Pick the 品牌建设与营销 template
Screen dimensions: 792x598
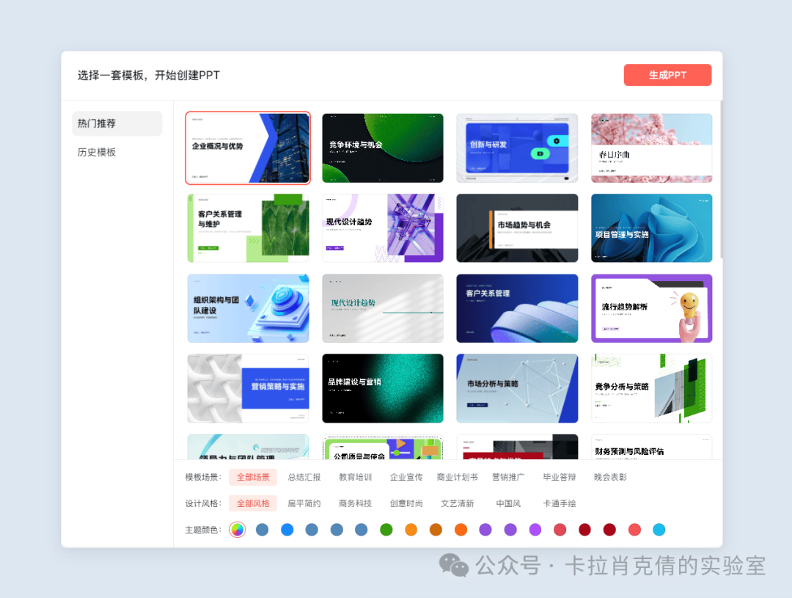[x=382, y=388]
